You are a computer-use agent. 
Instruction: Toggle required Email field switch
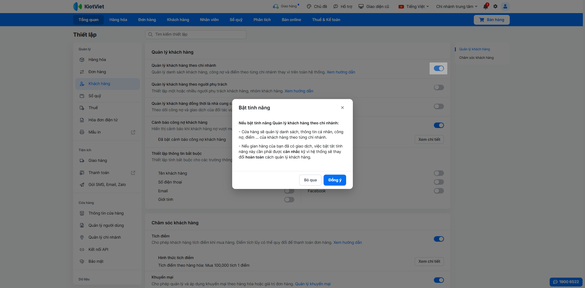(x=289, y=191)
